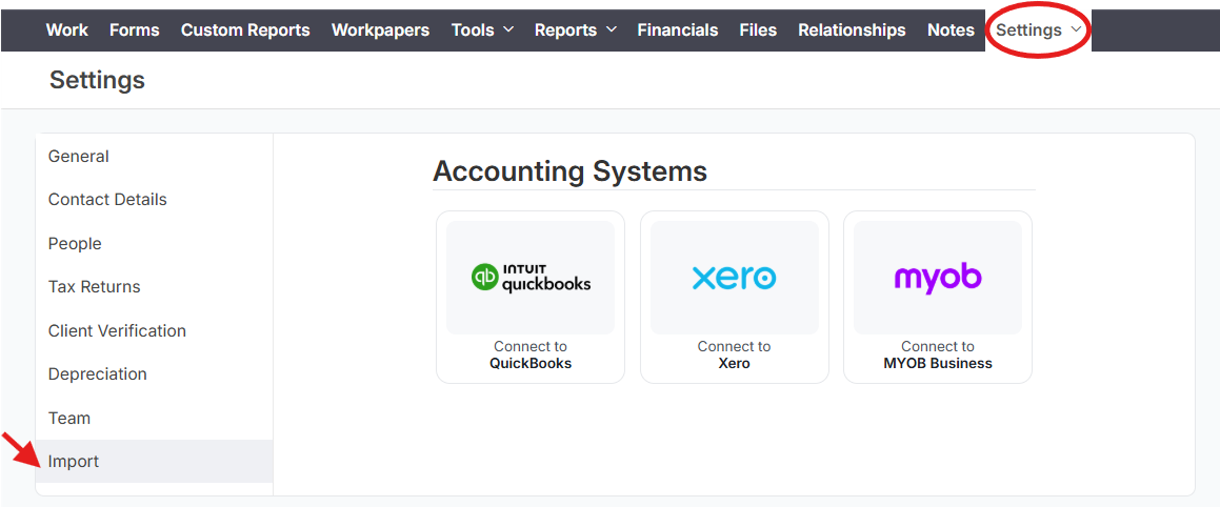
Task: Go to the Forms menu item
Action: tap(134, 30)
